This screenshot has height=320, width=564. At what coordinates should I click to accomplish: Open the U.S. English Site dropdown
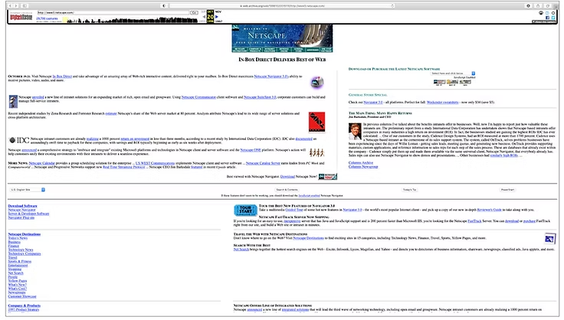click(x=28, y=190)
